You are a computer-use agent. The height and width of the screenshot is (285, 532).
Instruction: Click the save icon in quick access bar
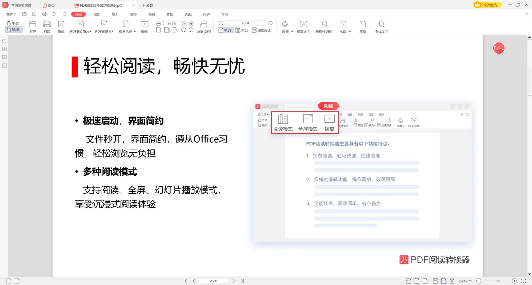tap(34, 14)
